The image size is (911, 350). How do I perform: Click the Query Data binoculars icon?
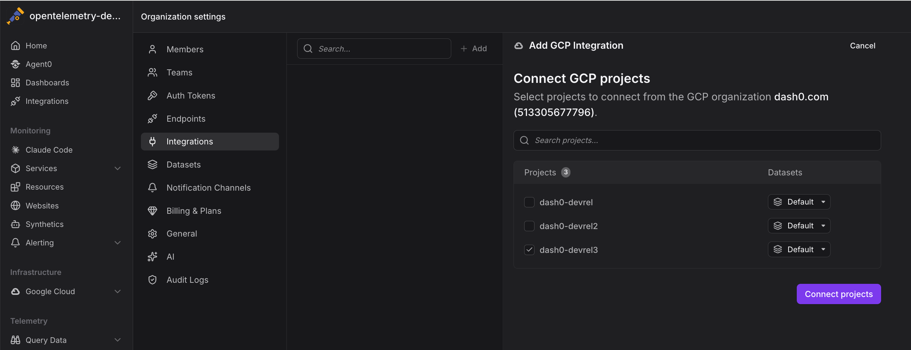click(x=15, y=340)
